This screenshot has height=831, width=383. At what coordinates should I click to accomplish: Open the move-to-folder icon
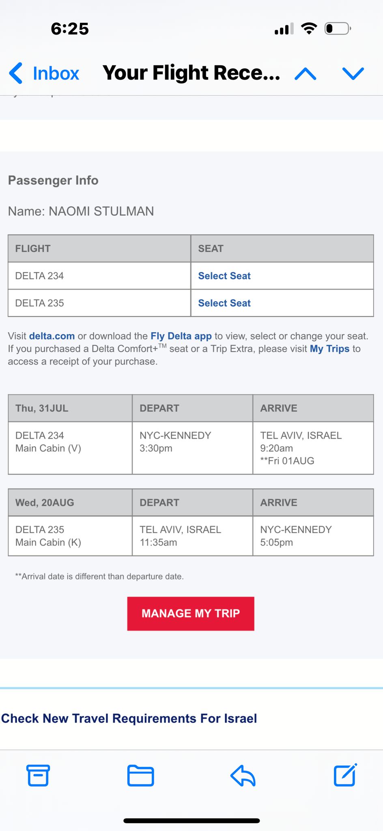[x=140, y=775]
